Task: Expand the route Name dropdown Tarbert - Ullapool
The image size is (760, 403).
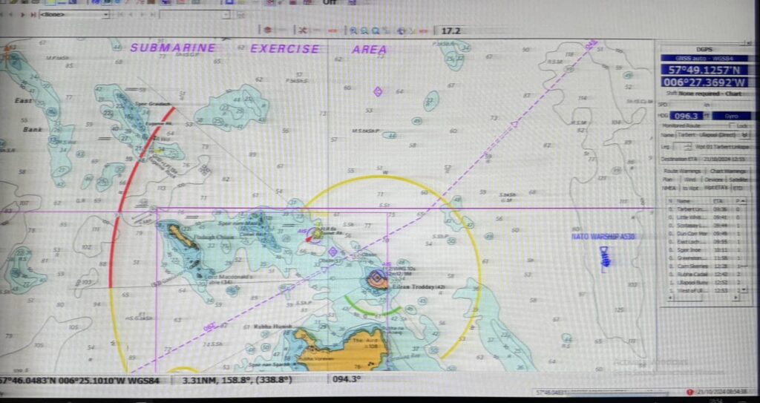Action: point(744,135)
